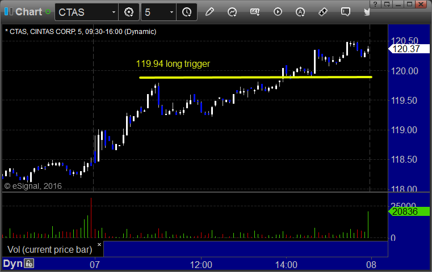Click the 12:00 time axis label

click(x=201, y=265)
